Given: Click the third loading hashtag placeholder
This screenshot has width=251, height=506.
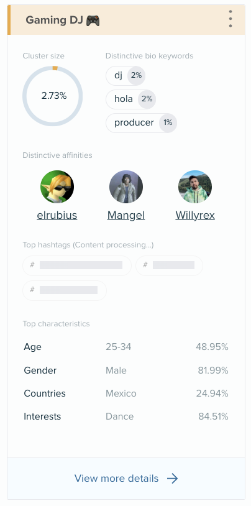Looking at the screenshot, I should click(x=65, y=290).
